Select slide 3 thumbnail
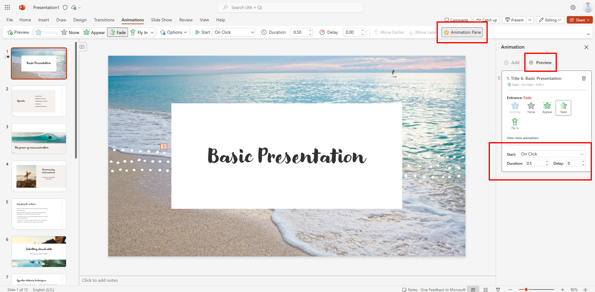Image resolution: width=595 pixels, height=292 pixels. pyautogui.click(x=39, y=139)
